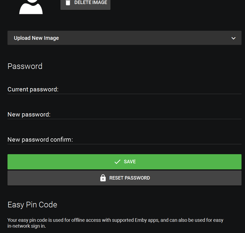Click the 'New password confirm:' label text
The height and width of the screenshot is (233, 245).
click(x=40, y=140)
